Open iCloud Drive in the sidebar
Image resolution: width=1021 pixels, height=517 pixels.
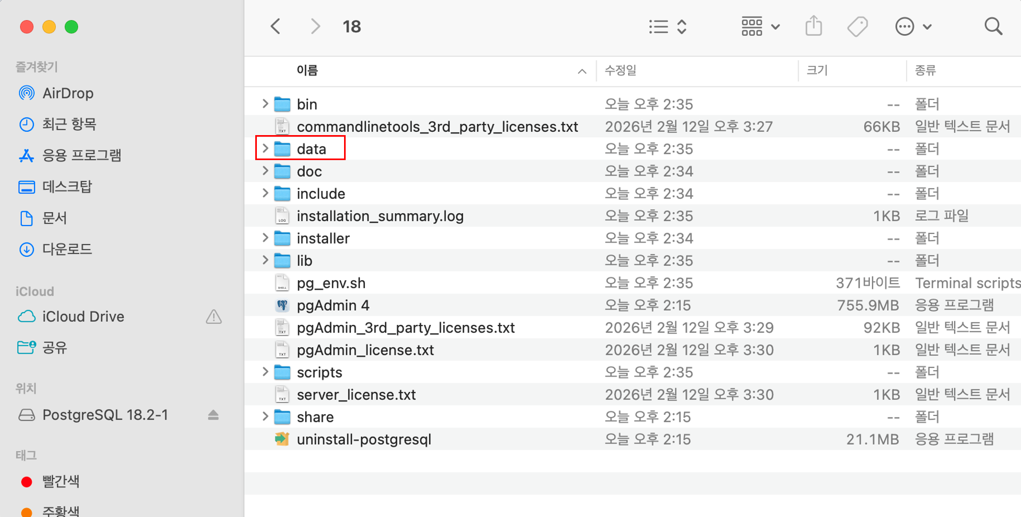[83, 316]
